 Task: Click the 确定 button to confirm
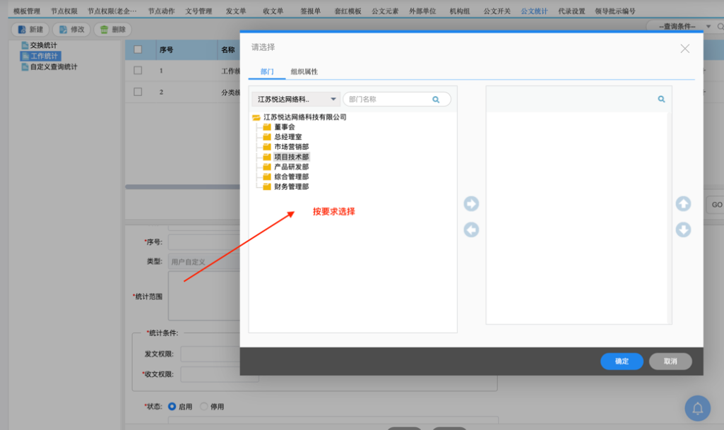tap(621, 361)
